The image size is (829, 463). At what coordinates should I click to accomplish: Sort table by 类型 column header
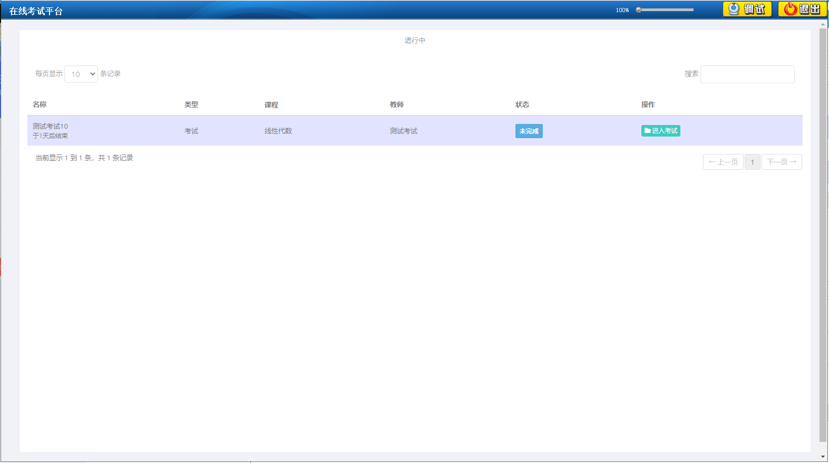tap(191, 104)
